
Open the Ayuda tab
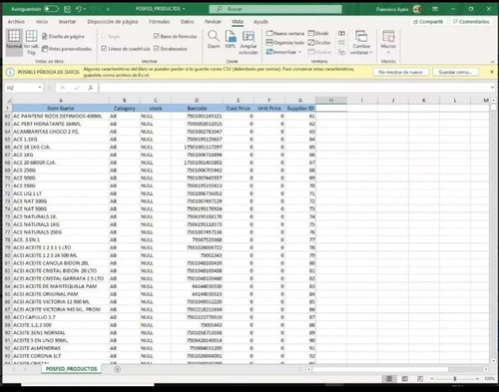click(x=260, y=22)
